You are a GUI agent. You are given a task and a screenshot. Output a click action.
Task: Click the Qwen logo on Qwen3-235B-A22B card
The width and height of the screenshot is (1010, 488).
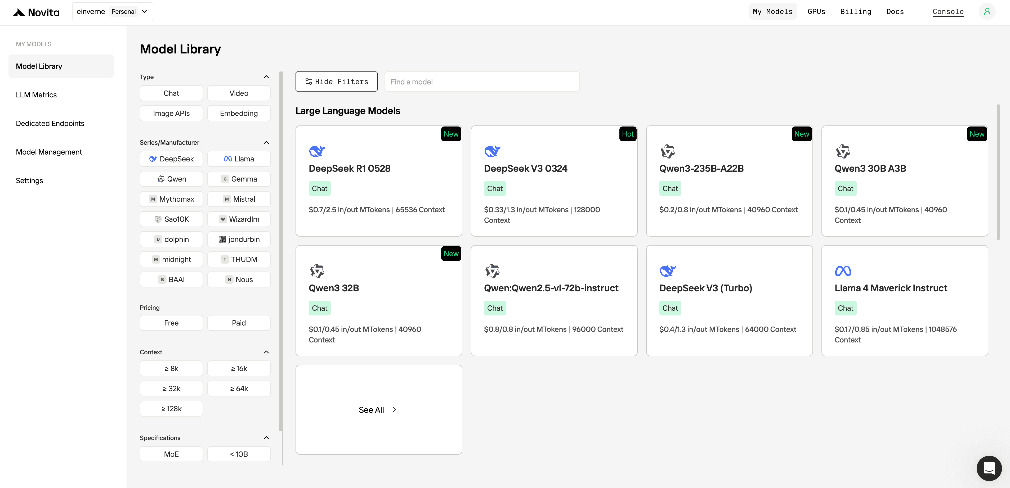(x=667, y=151)
